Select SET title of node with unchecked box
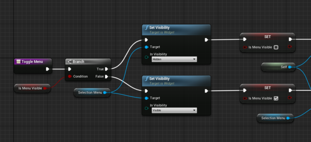The width and height of the screenshot is (311, 142). pyautogui.click(x=267, y=37)
